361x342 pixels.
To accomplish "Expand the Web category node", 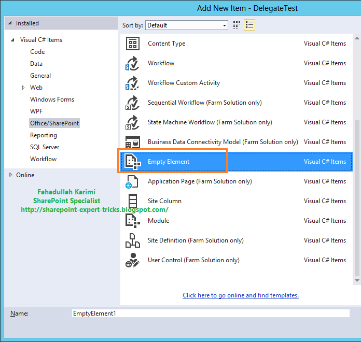I will click(23, 88).
